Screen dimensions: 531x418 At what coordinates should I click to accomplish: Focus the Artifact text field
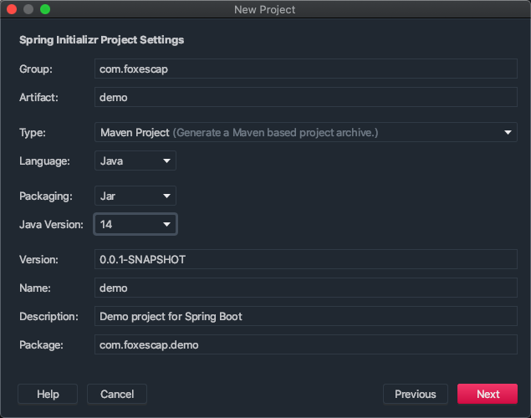[x=305, y=97]
